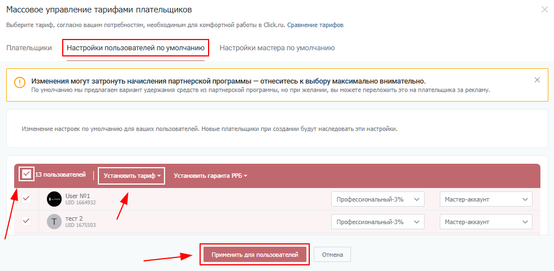This screenshot has height=271, width=554.
Task: Open the Установить тариф dropdown
Action: [131, 176]
